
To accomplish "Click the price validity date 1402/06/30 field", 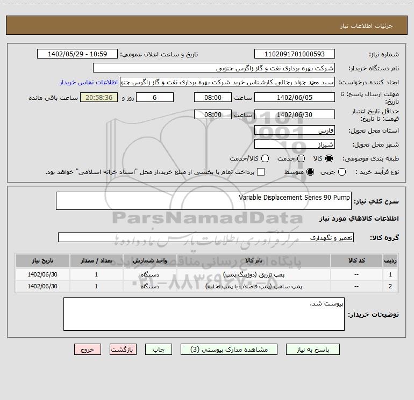I will pos(295,114).
